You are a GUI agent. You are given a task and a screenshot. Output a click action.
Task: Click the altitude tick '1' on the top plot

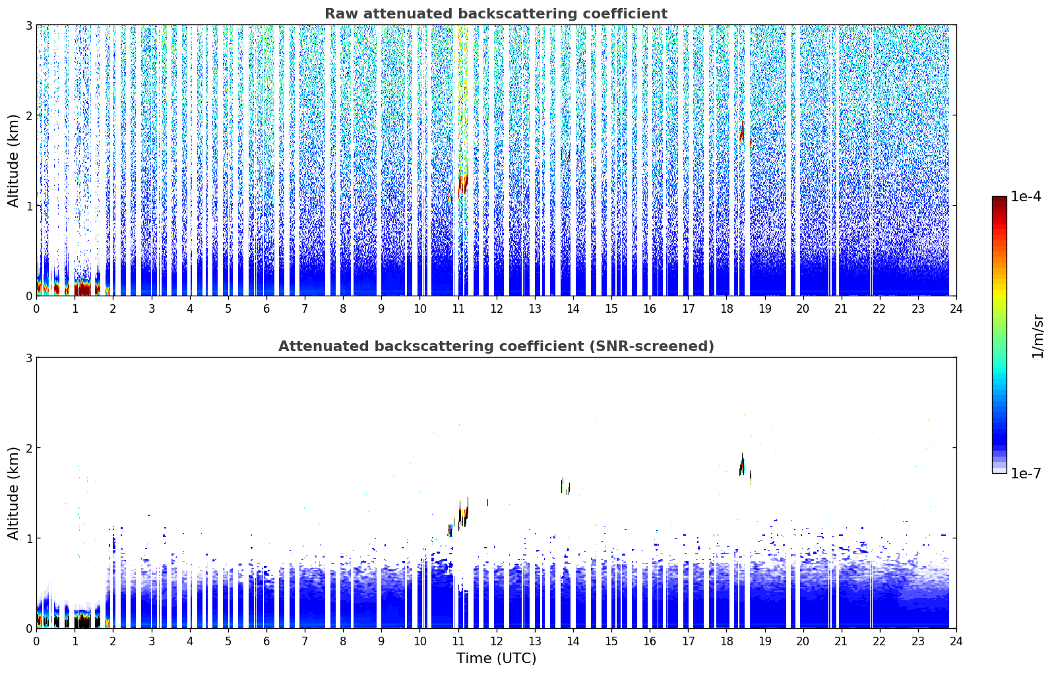click(29, 206)
